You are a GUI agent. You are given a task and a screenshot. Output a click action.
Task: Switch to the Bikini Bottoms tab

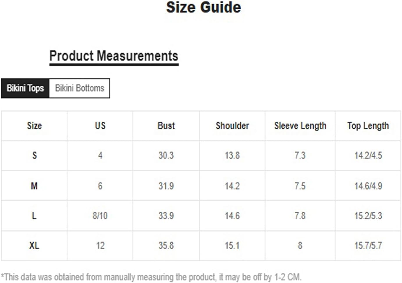coord(79,88)
